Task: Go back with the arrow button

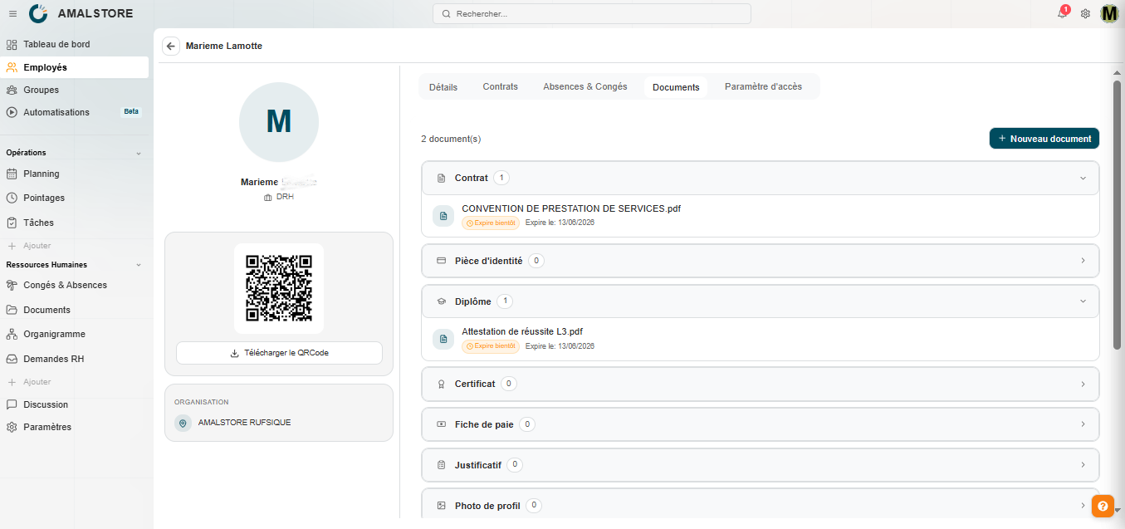Action: point(171,47)
